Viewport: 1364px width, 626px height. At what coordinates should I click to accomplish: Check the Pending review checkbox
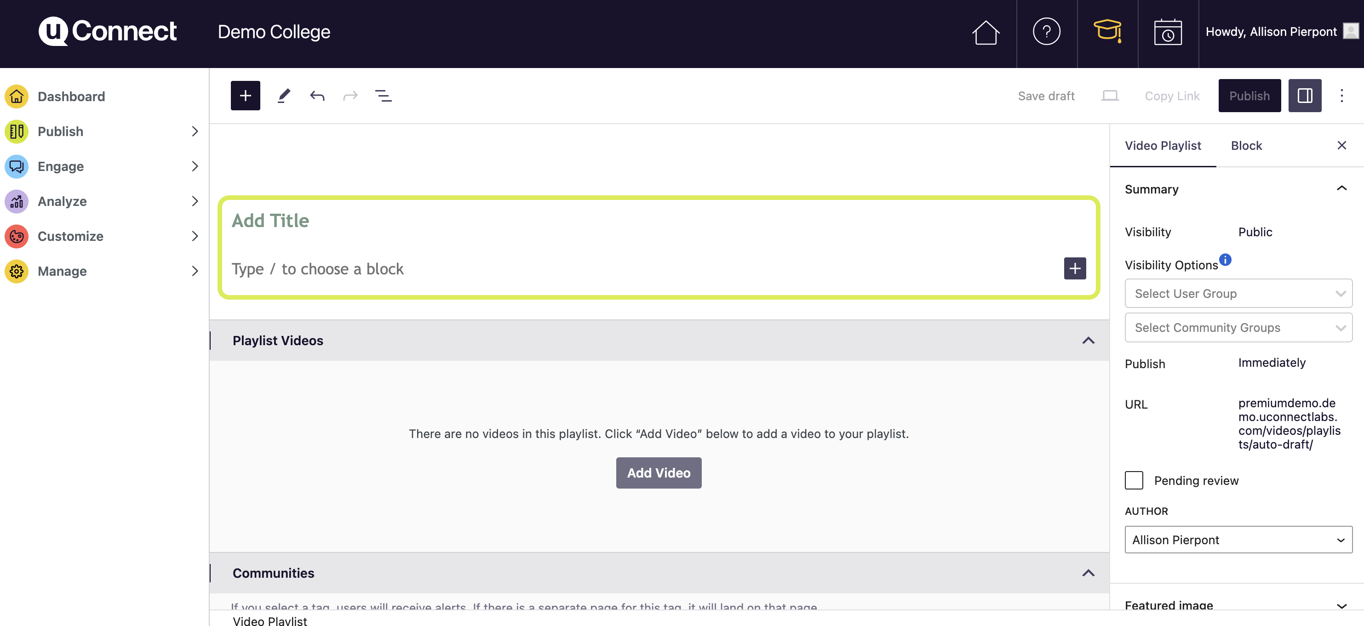click(x=1134, y=480)
